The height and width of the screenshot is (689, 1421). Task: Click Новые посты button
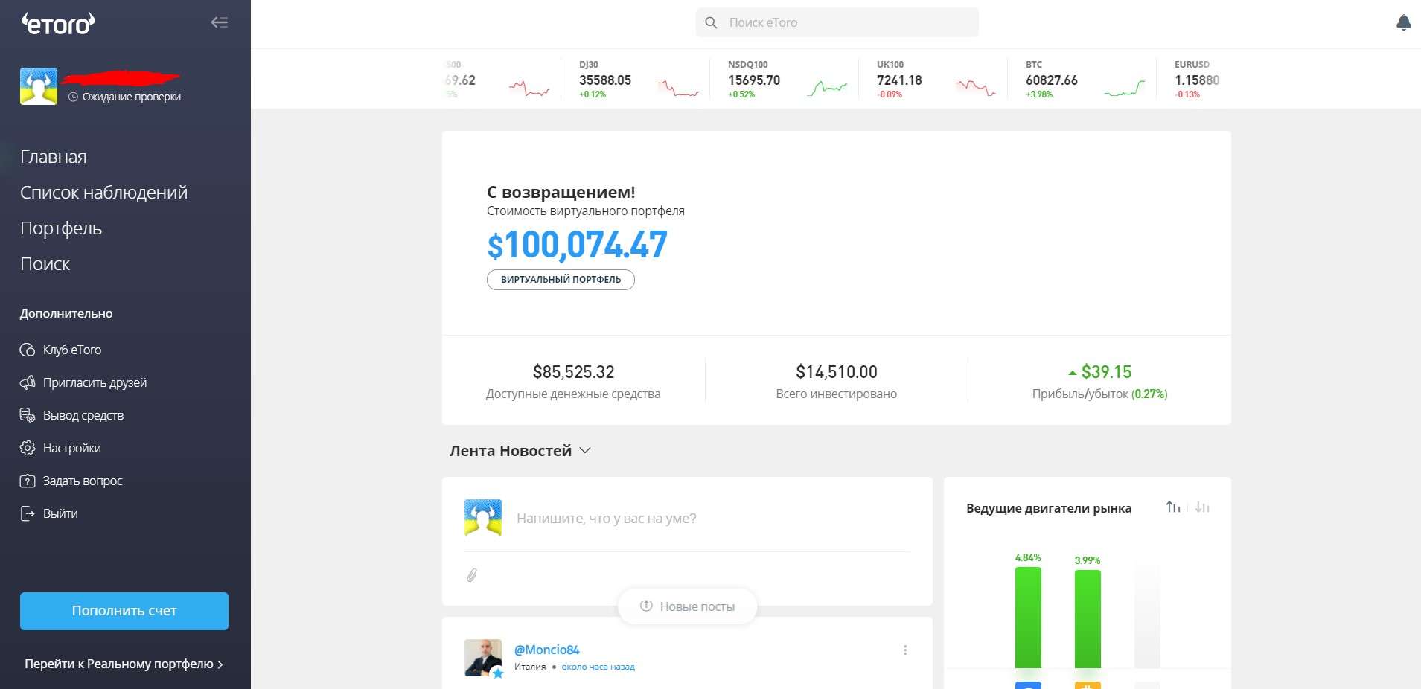[687, 606]
